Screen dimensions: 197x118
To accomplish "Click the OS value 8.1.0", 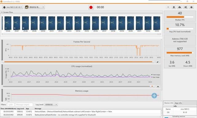I will pyautogui.click(x=185, y=112).
